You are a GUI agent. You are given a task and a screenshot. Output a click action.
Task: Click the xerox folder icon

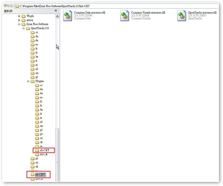tap(23, 20)
